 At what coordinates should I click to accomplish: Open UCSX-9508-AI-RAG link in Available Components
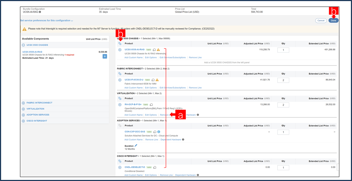pyautogui.click(x=32, y=52)
